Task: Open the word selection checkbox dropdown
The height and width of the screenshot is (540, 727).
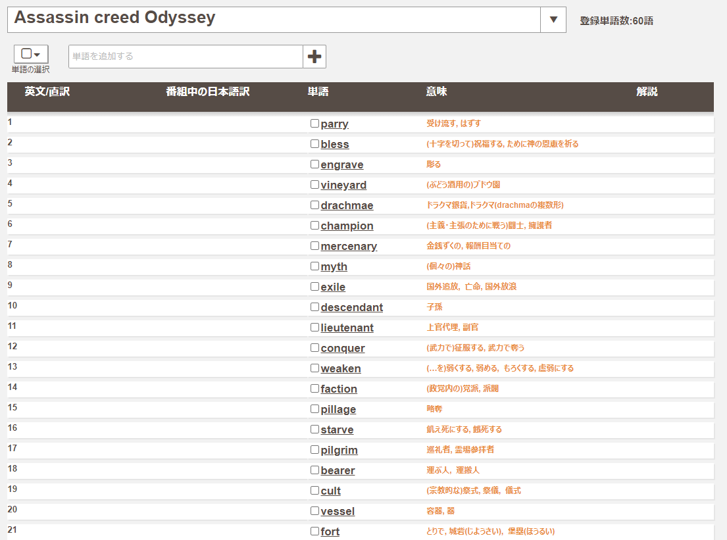Action: coord(31,54)
